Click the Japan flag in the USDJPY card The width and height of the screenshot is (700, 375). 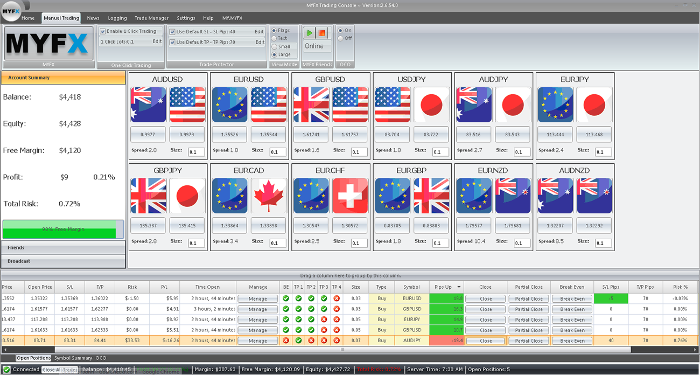431,105
